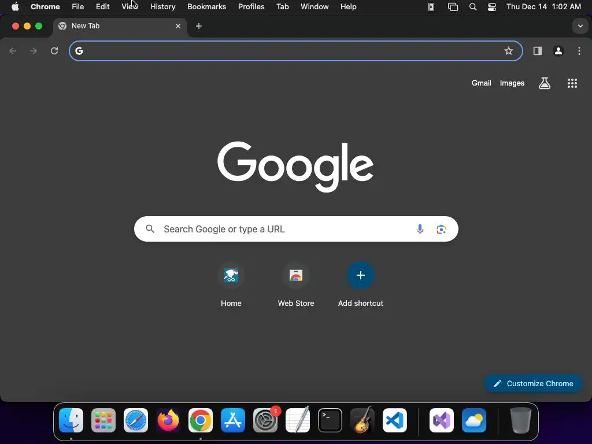Open Visual Studio Code from Dock

click(395, 420)
